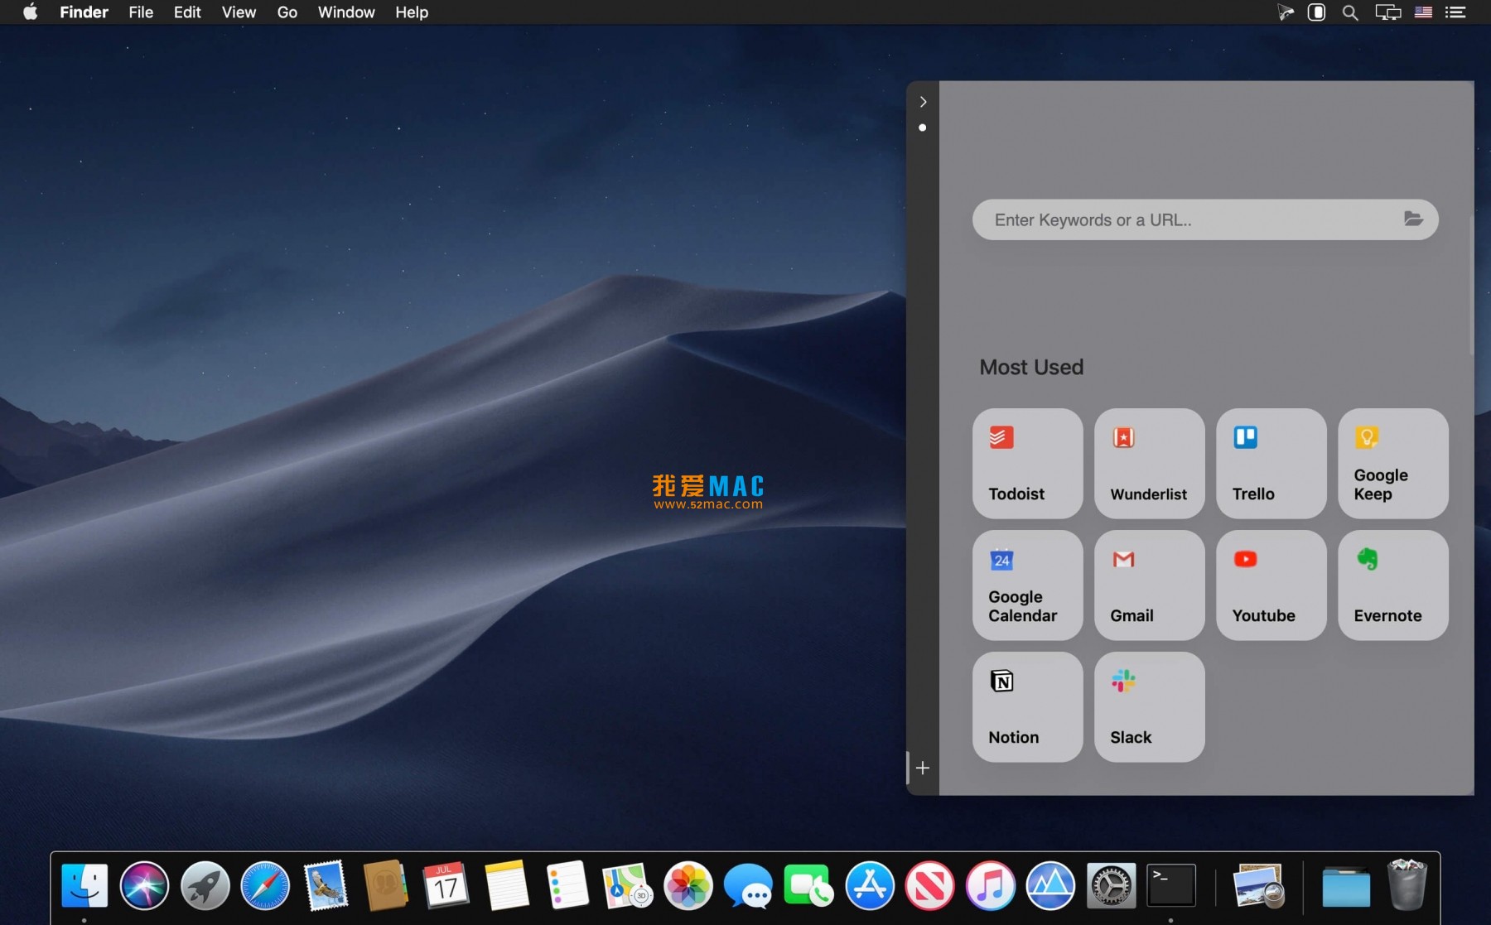Viewport: 1491px width, 925px height.
Task: Open the Google Calendar app
Action: [1026, 584]
